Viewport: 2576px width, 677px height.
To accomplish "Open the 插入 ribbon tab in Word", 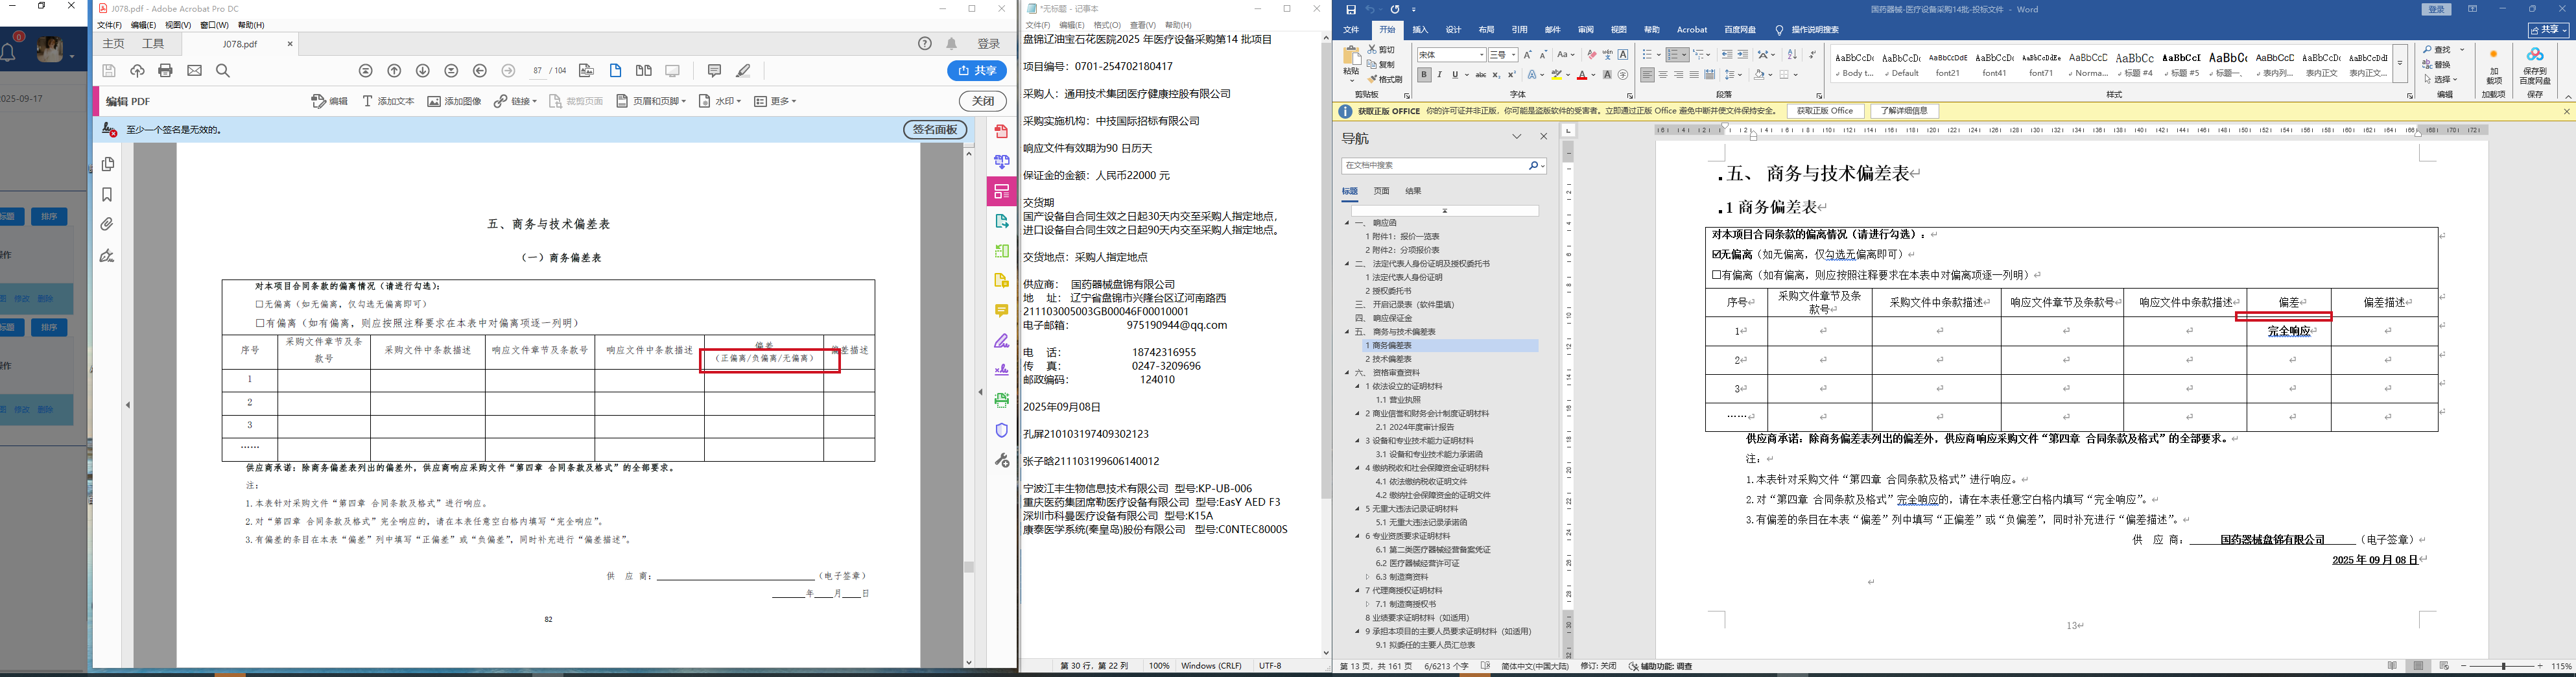I will click(1420, 30).
